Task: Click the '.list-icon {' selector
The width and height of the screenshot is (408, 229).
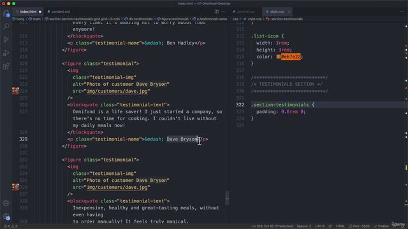Action: (x=267, y=36)
